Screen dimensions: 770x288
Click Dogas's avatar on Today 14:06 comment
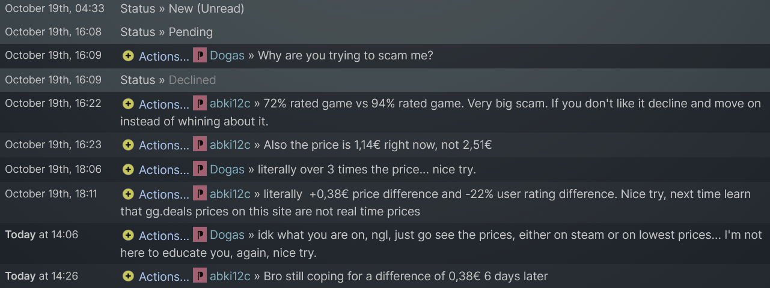[x=200, y=235]
